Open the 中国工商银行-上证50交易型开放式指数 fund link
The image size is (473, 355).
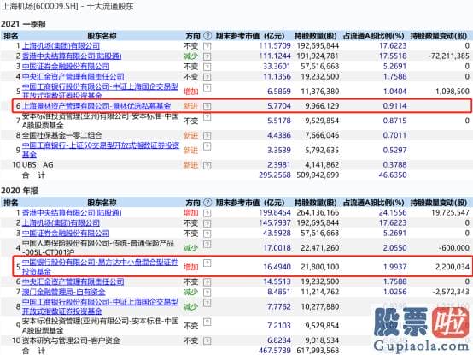click(101, 150)
